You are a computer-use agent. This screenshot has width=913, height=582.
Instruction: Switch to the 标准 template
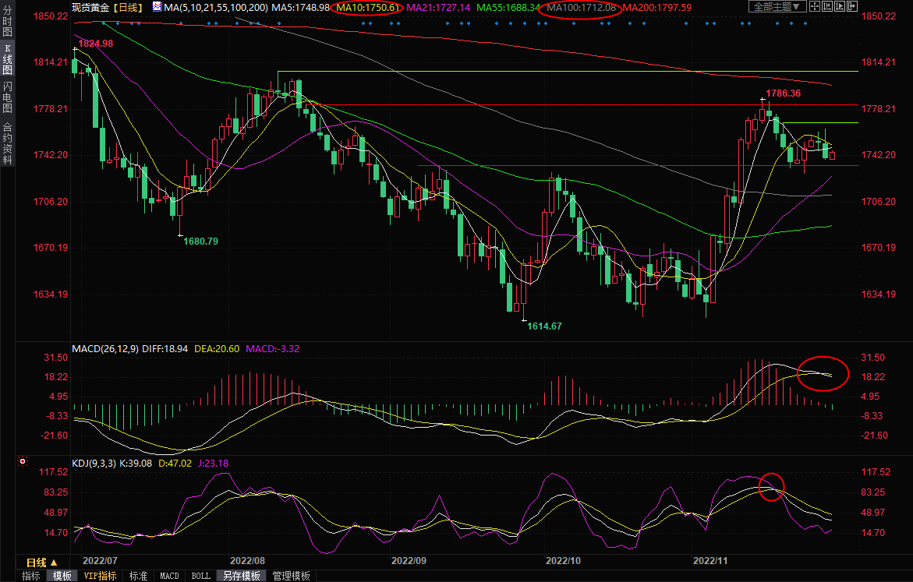click(138, 576)
